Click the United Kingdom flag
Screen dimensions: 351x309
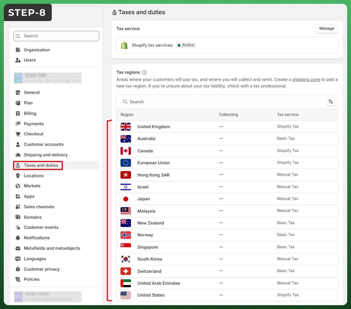126,127
